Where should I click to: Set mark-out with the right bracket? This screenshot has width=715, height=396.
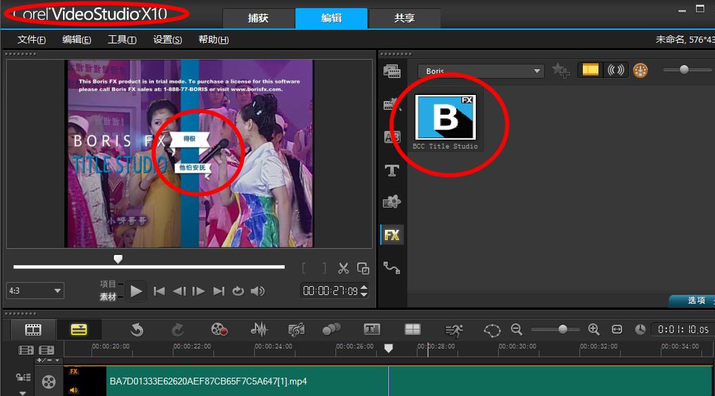[324, 269]
